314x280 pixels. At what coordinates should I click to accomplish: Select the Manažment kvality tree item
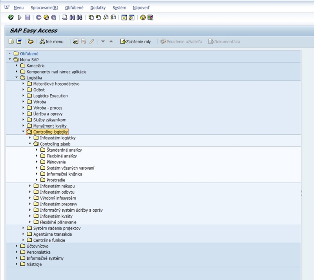pyautogui.click(x=50, y=126)
